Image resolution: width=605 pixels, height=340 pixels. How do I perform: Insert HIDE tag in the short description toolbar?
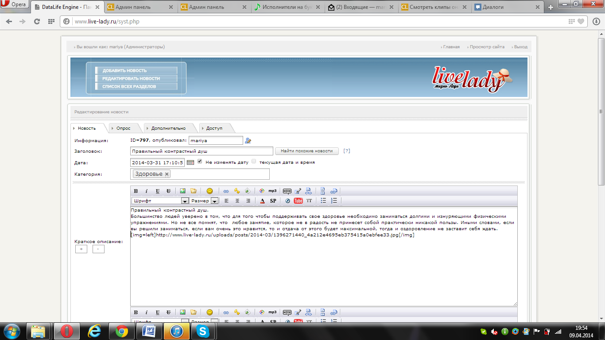287,191
